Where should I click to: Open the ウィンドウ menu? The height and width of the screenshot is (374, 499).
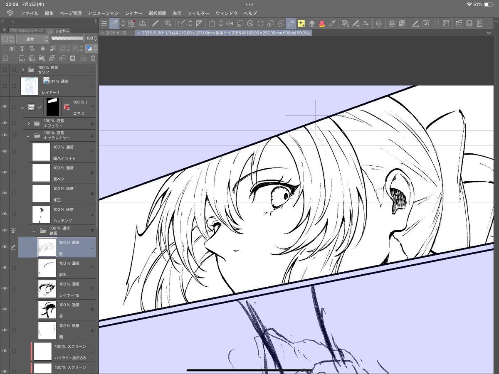[x=226, y=13]
